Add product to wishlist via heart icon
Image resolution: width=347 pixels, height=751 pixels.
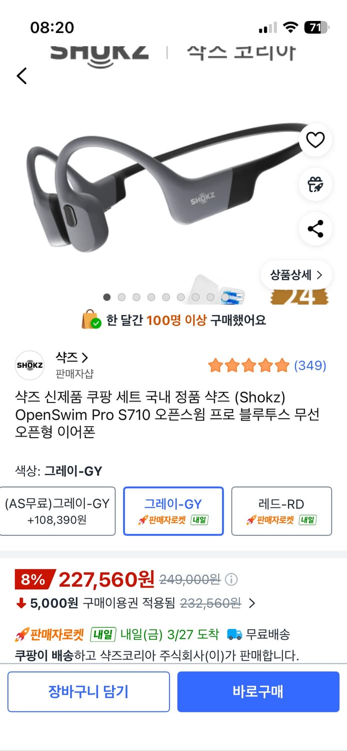pos(315,141)
